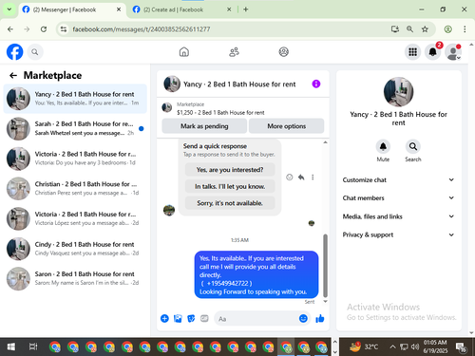Go back from Marketplace using the arrow
Viewport: 475px width, 356px height.
coord(13,75)
